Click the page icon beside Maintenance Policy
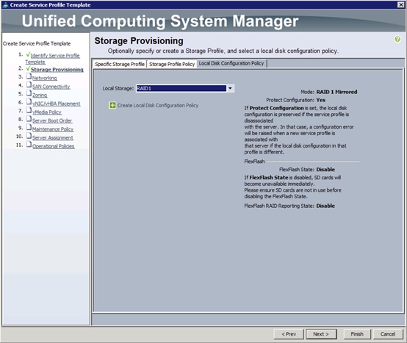407x343 pixels. (x=29, y=127)
